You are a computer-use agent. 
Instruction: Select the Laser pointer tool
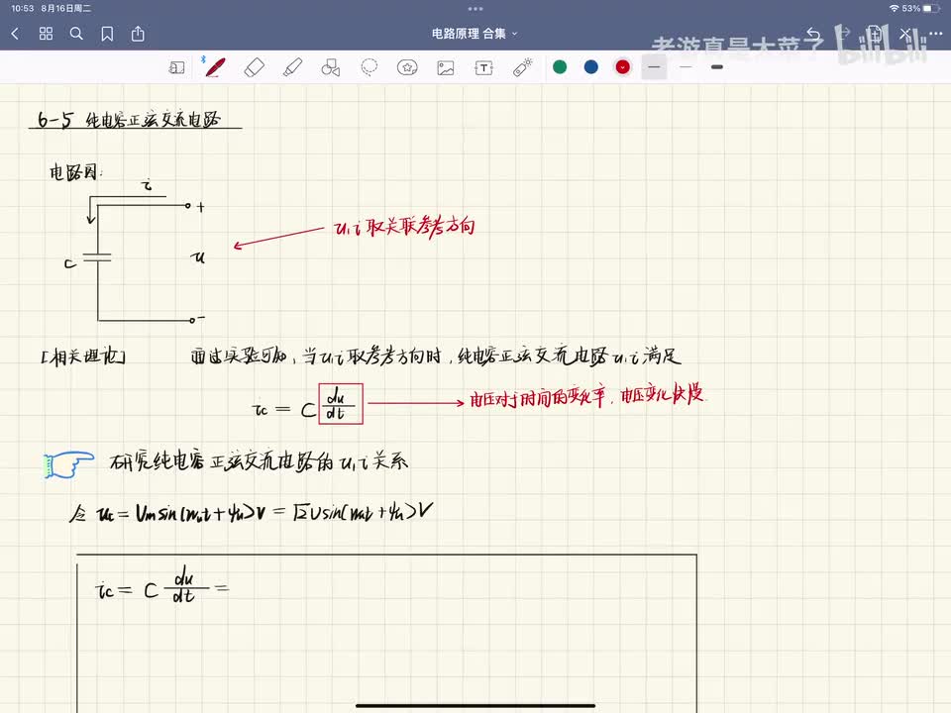[x=522, y=67]
